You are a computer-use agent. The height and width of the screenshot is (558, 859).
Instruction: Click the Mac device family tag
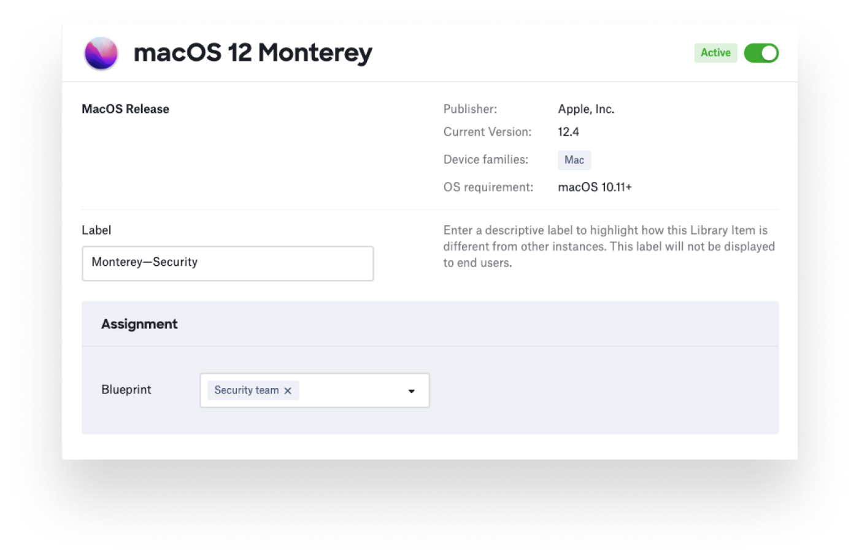[x=574, y=160]
